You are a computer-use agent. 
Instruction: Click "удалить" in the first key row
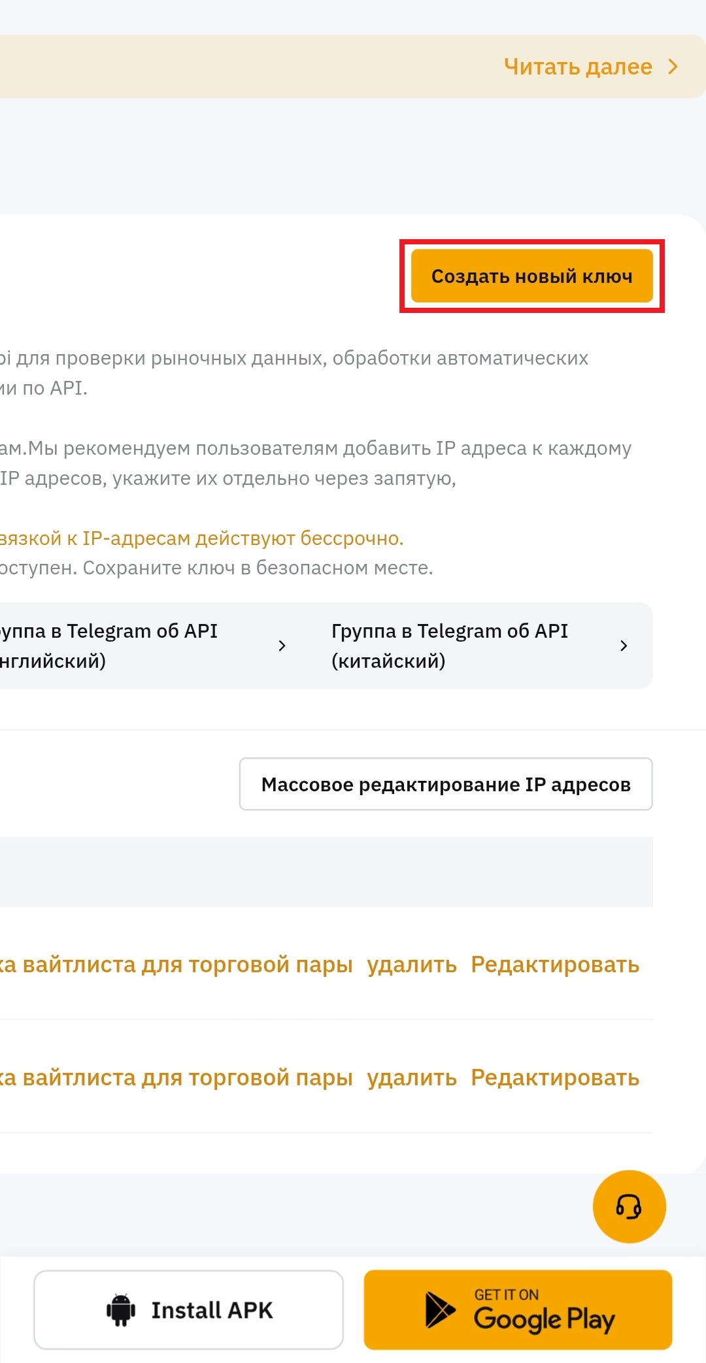[412, 964]
